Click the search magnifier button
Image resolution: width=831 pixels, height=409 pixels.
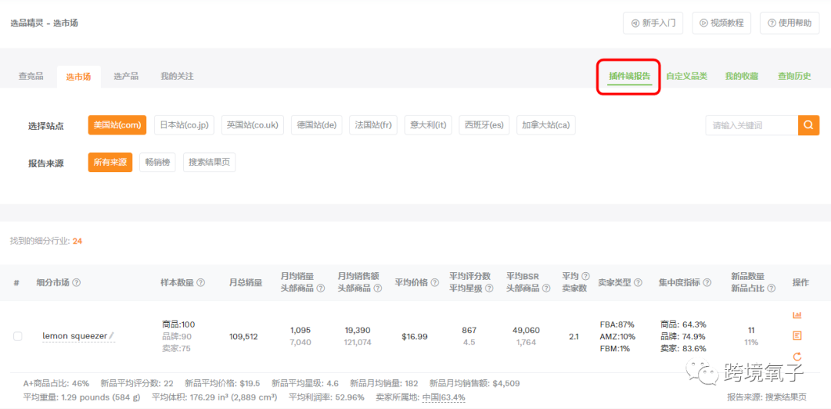point(808,125)
